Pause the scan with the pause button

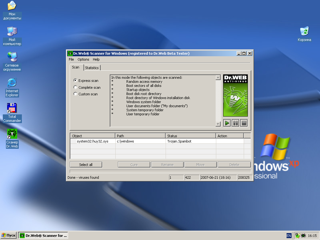[x=235, y=123]
